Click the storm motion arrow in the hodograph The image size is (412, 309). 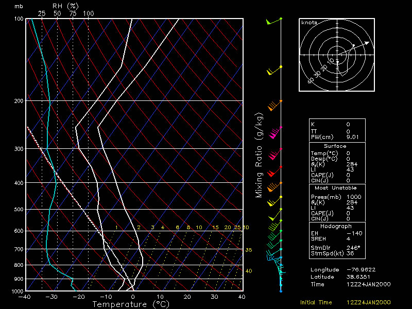(353, 48)
